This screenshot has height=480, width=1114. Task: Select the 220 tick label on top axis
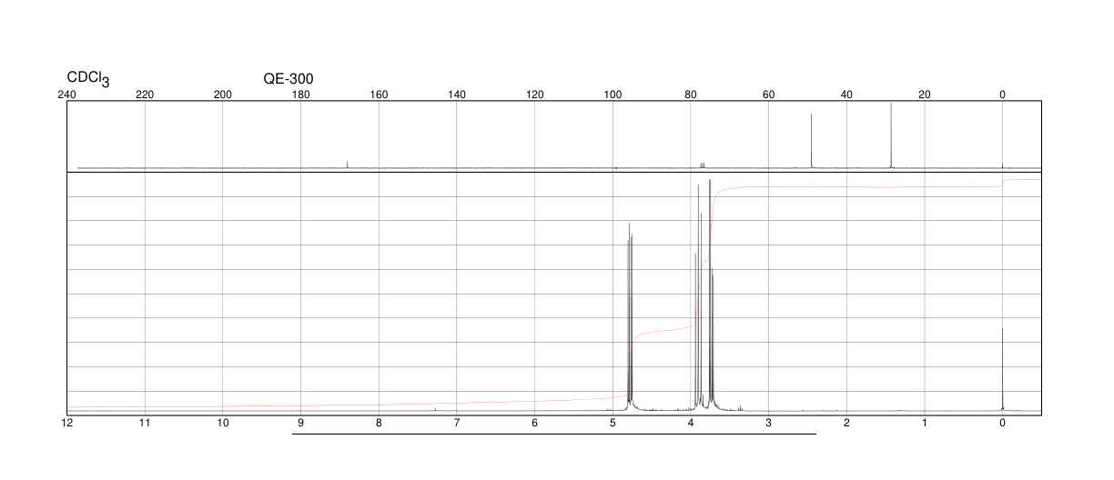[x=145, y=95]
